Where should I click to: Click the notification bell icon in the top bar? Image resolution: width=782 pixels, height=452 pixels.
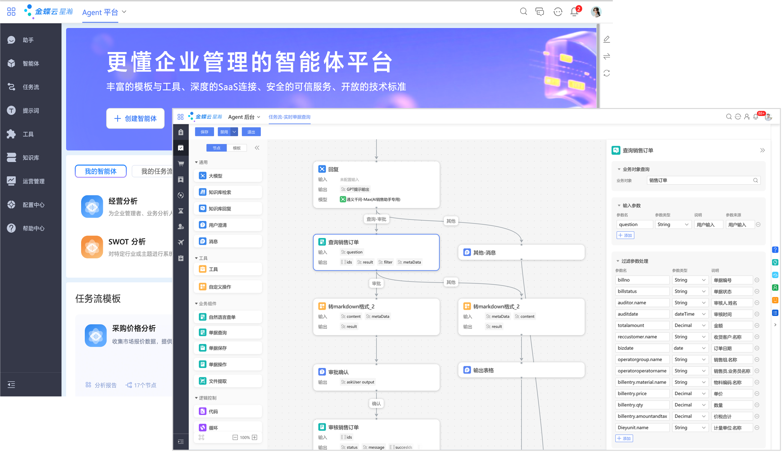point(574,12)
